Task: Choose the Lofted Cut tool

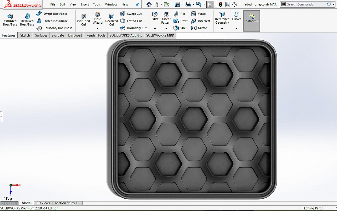Action: coord(131,21)
